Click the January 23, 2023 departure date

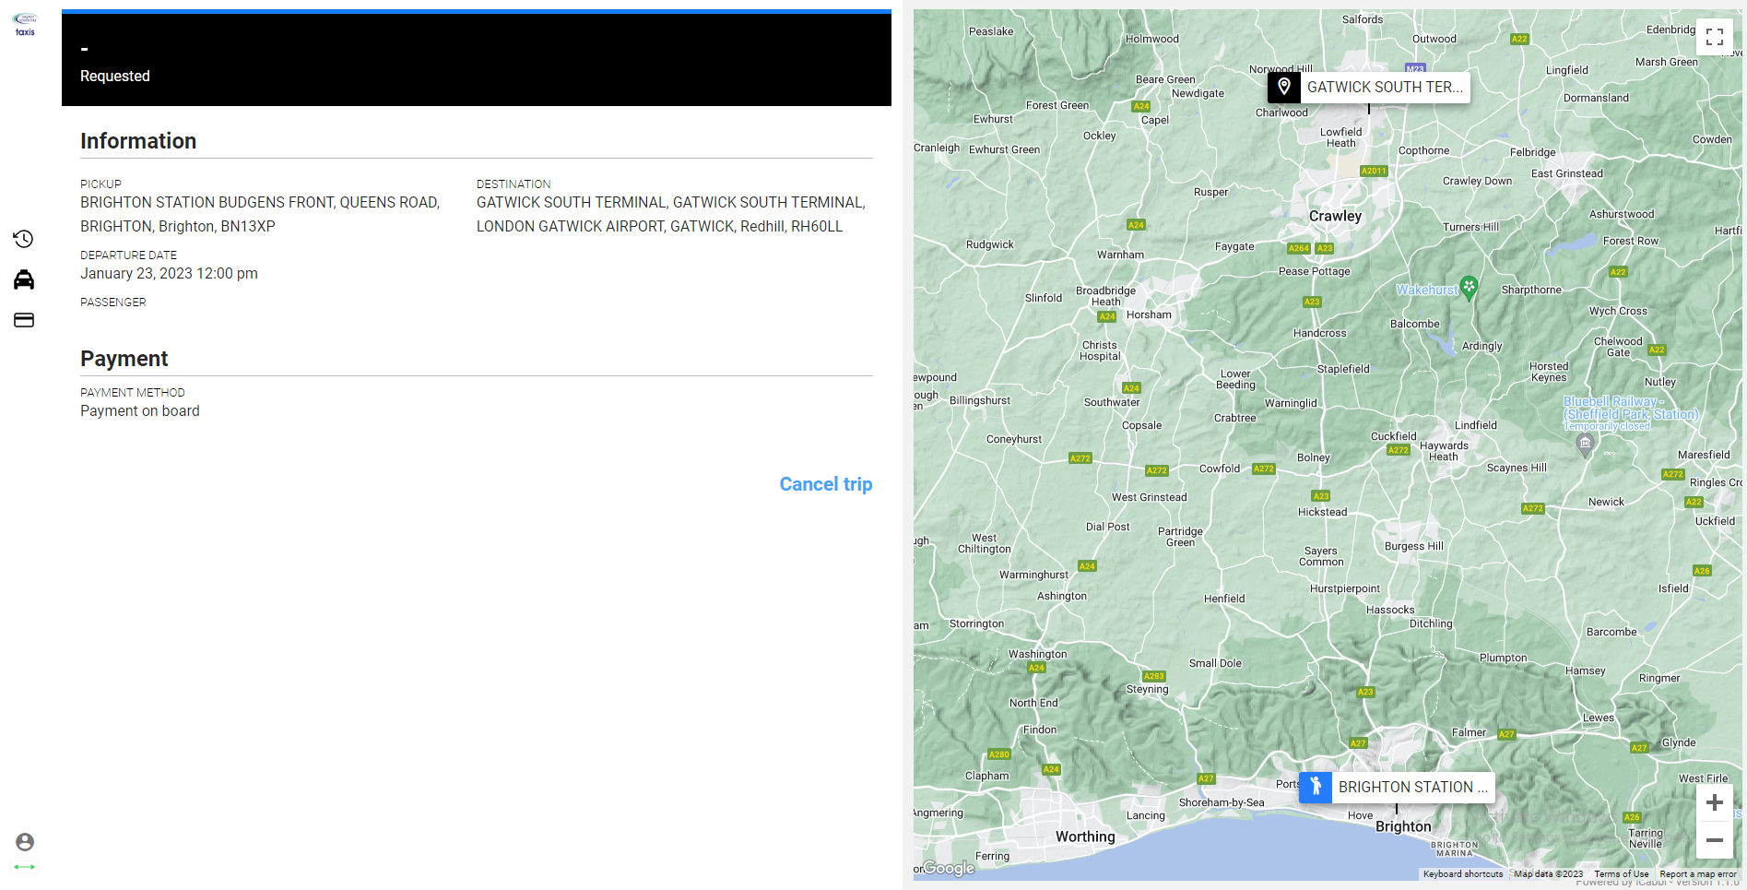click(x=169, y=273)
